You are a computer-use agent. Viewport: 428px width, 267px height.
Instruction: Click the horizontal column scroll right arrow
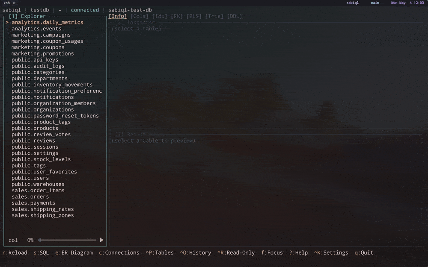(101, 240)
